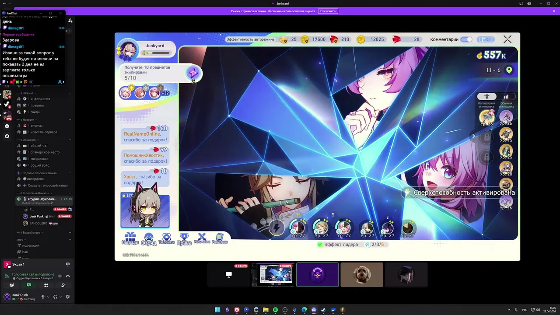Click the ПомощникХвостик gift thank-you message

coord(145,157)
